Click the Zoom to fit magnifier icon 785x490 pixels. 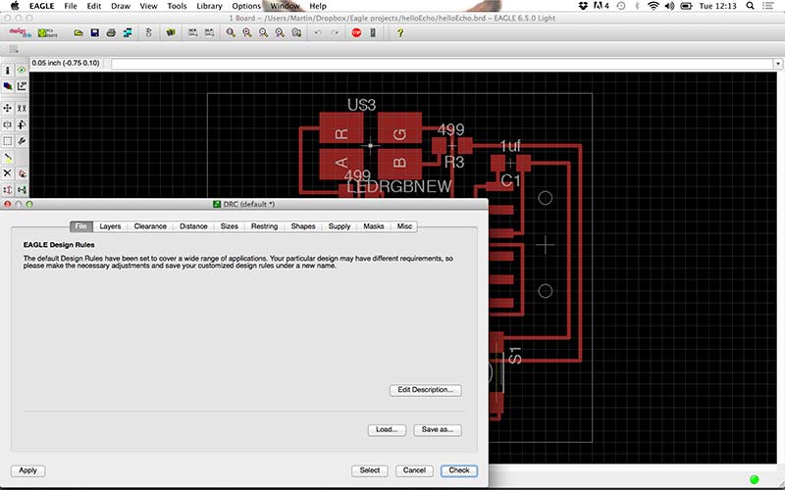coord(231,32)
